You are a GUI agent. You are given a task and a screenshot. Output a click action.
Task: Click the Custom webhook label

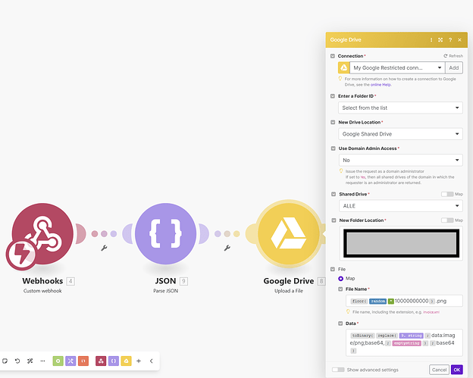coord(42,291)
